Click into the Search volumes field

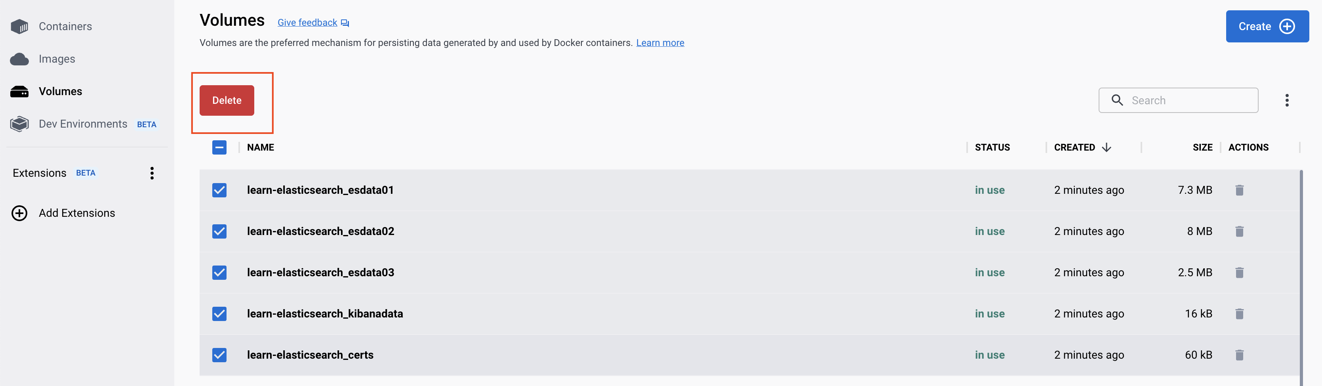click(1178, 100)
